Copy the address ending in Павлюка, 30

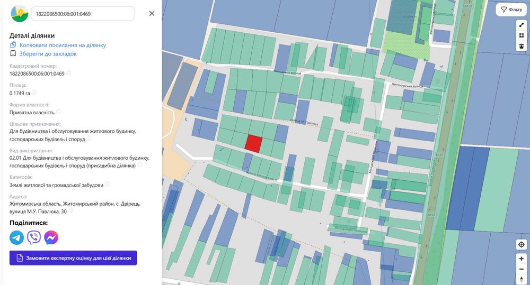(70, 211)
